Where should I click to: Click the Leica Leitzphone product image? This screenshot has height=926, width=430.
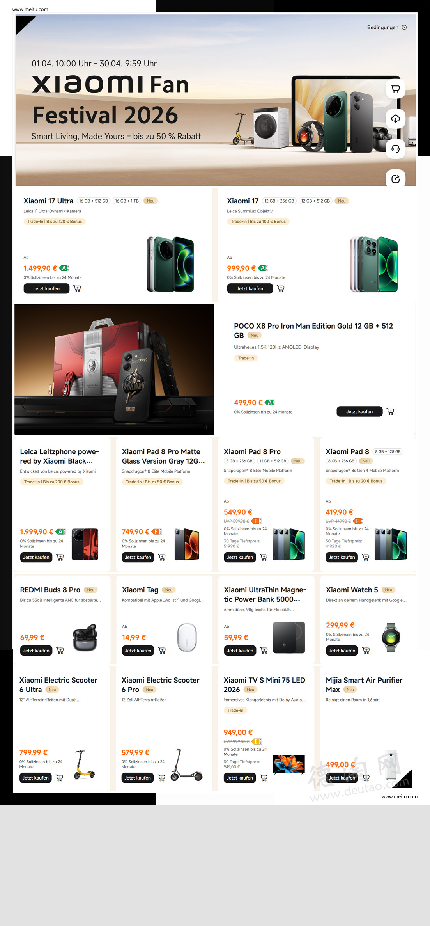pyautogui.click(x=85, y=544)
